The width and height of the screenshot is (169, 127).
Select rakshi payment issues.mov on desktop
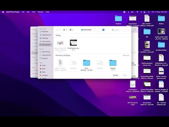[147, 60]
